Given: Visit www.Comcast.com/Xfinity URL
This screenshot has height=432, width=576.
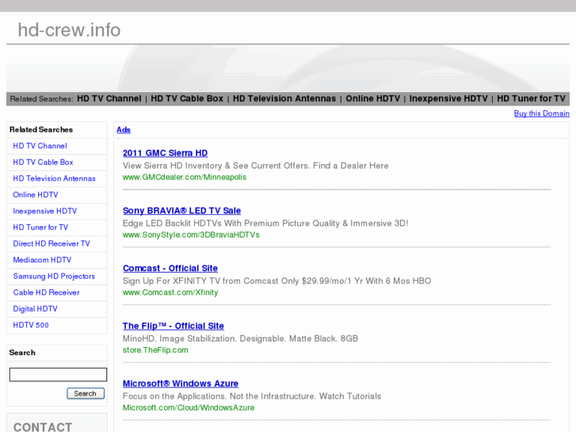Looking at the screenshot, I should [170, 292].
